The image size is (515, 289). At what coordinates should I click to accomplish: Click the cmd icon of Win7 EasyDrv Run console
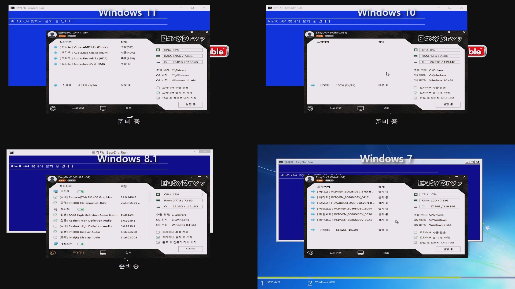[x=281, y=162]
